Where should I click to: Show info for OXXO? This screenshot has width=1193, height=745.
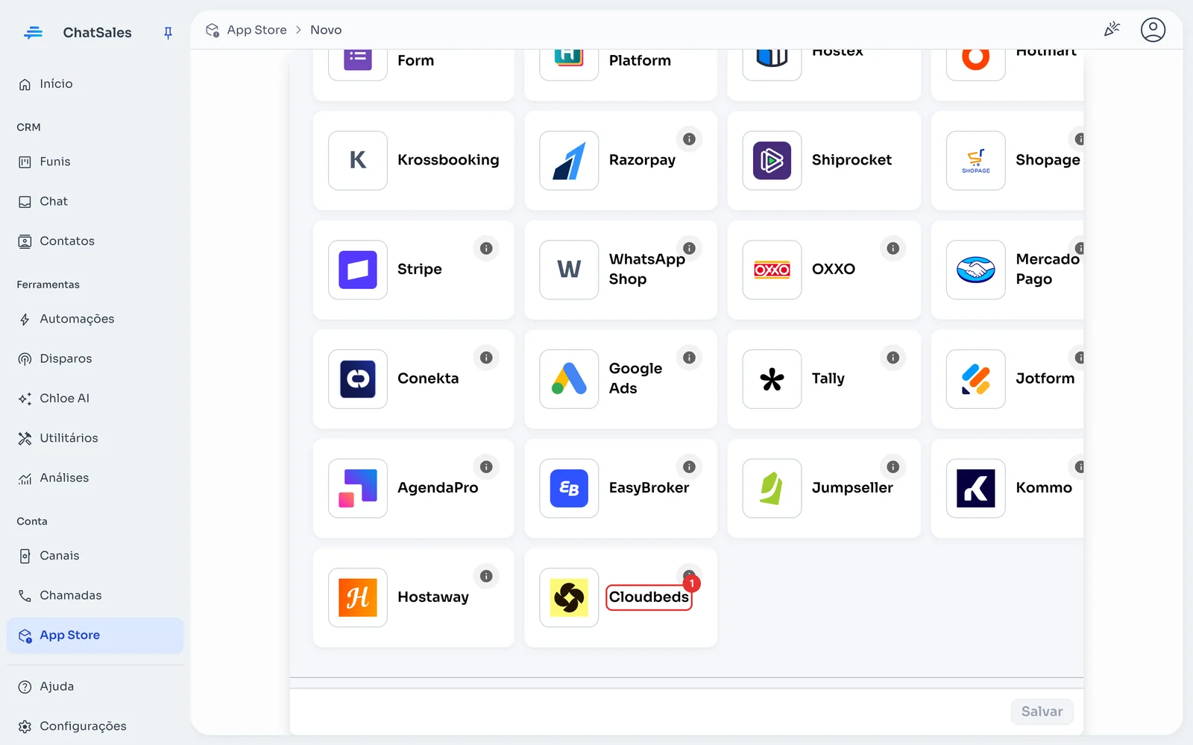pos(893,248)
